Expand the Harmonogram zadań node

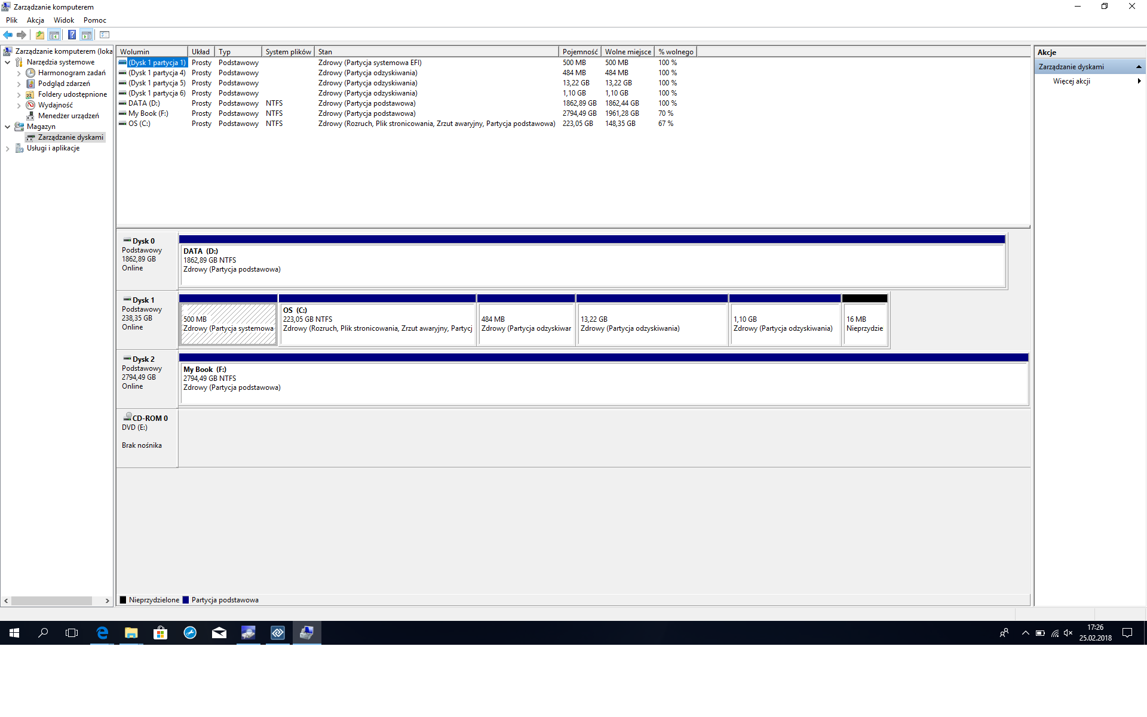pos(19,73)
